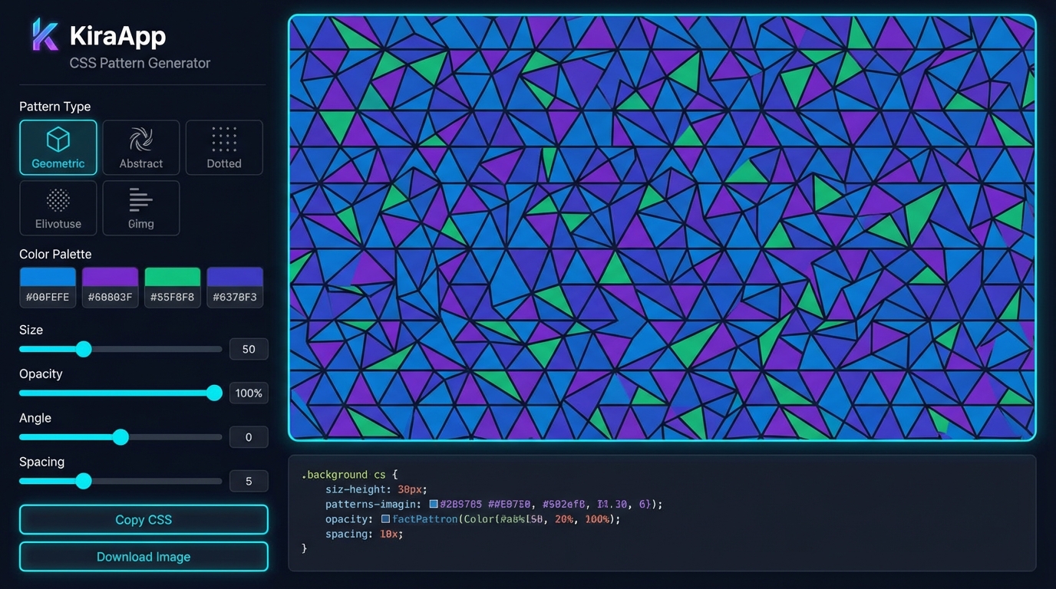Choose the Elivotuse pattern type
This screenshot has height=589, width=1056.
[58, 208]
